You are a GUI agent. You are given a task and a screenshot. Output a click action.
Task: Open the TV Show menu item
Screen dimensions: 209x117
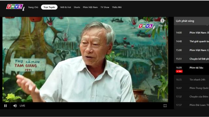[x=105, y=7]
